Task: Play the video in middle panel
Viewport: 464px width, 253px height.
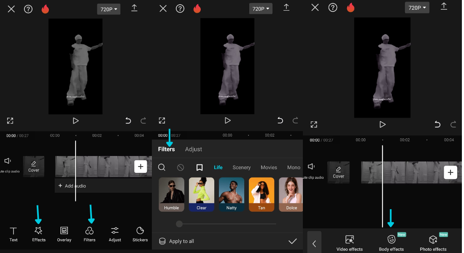Action: point(227,121)
